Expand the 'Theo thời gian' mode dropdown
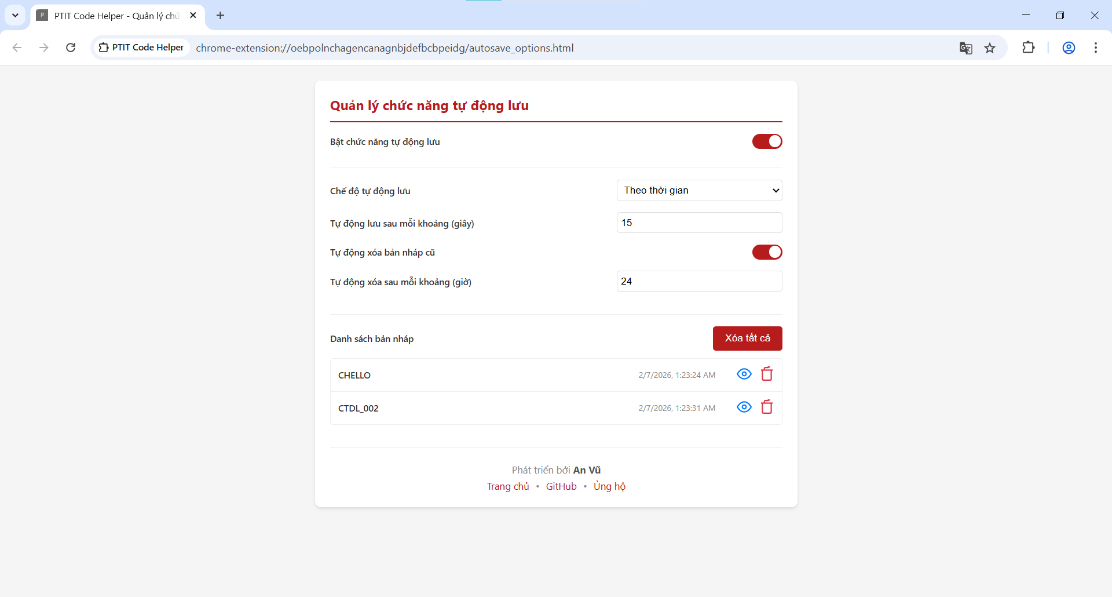Image resolution: width=1112 pixels, height=597 pixels. click(x=699, y=191)
